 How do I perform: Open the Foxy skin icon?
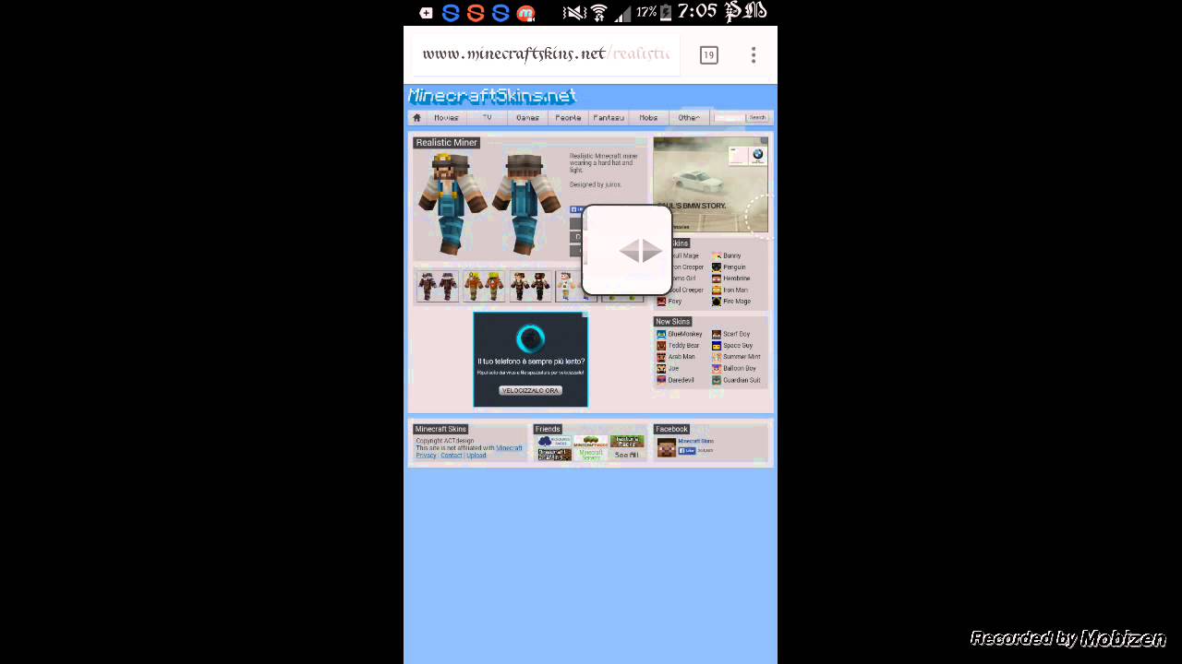[661, 302]
